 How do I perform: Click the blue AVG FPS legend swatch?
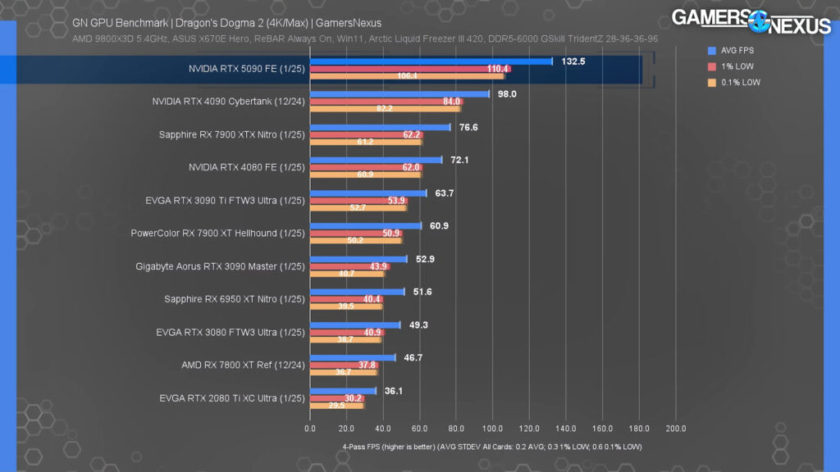[x=711, y=50]
